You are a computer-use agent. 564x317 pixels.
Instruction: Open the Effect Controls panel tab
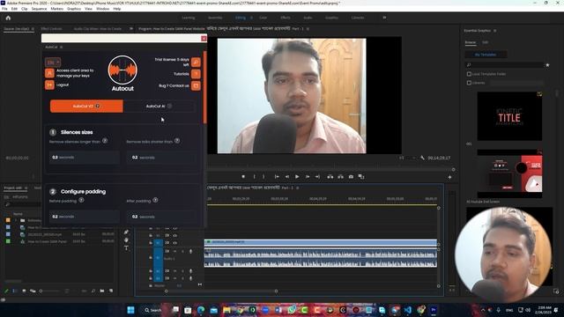pos(51,29)
